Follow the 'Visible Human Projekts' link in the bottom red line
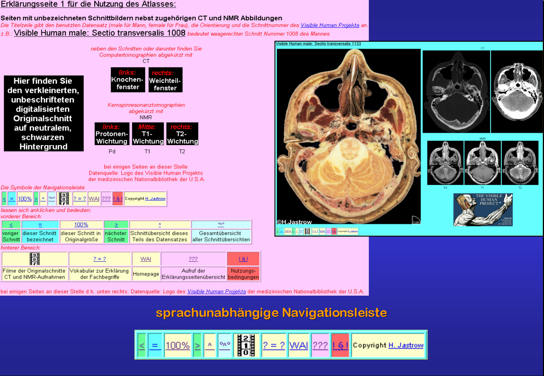Screen dimensions: 544x376 (217, 291)
